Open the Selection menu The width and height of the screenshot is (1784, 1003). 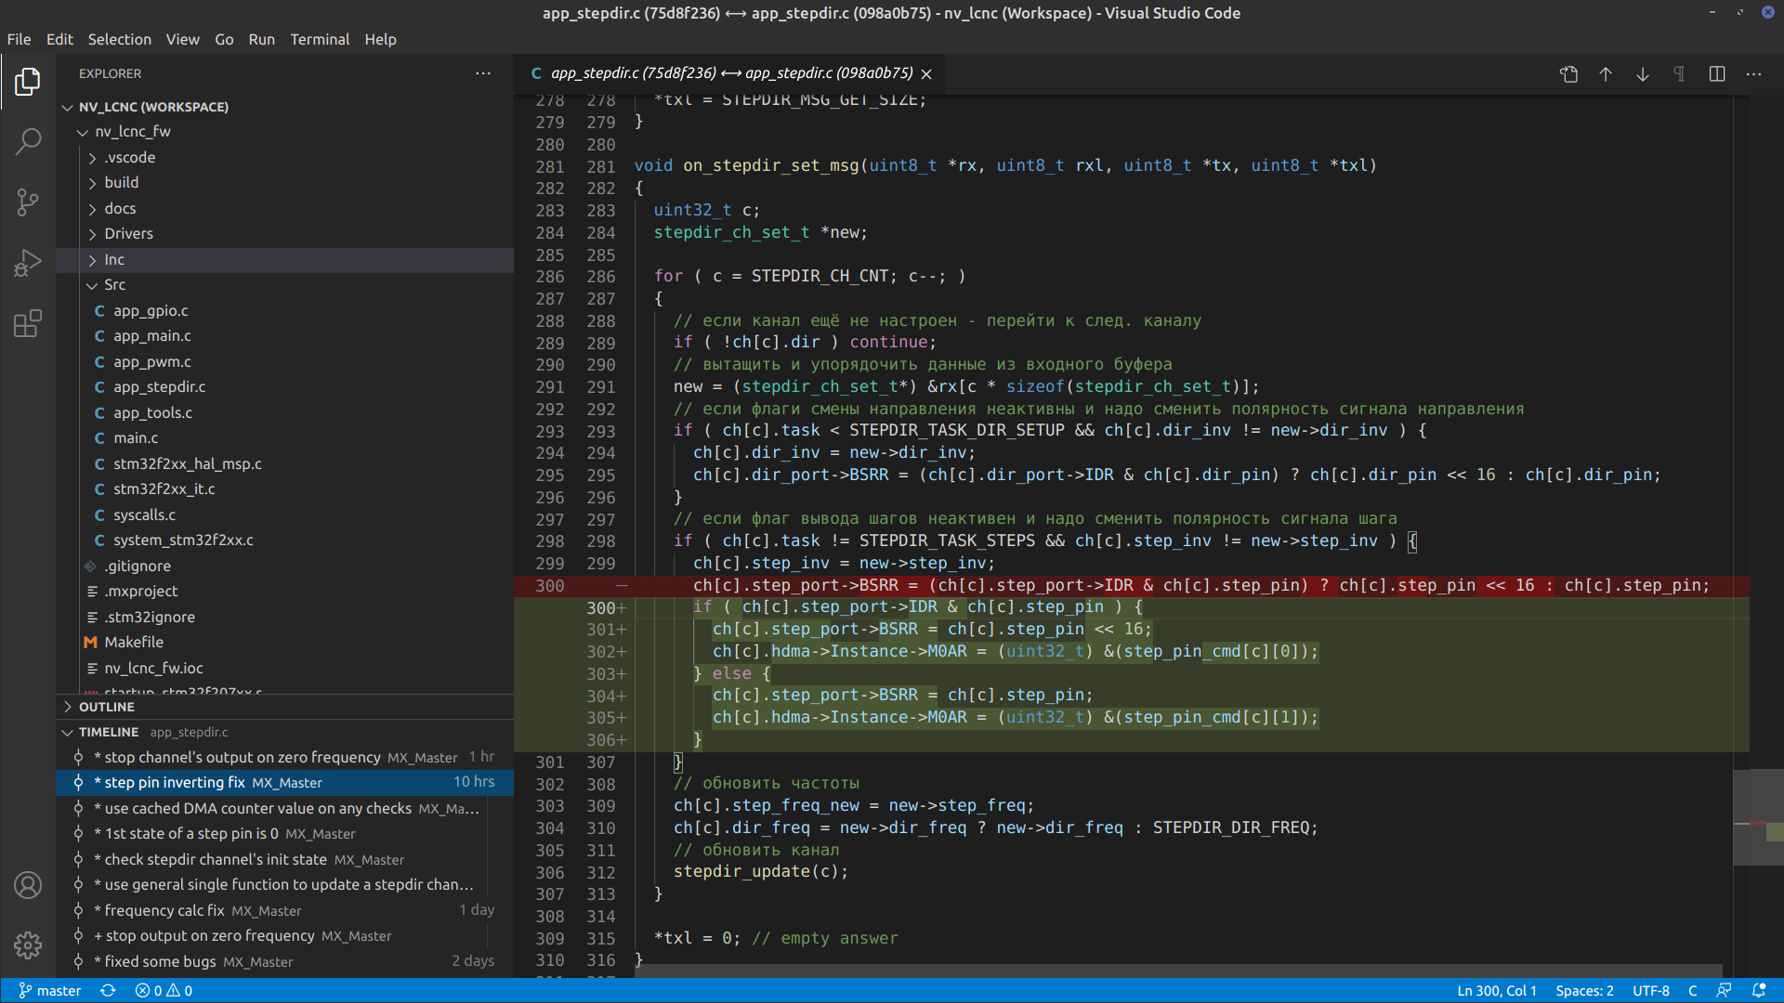(x=119, y=39)
